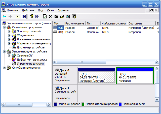
Task: Toggle the console tree pane toolbar button
Action: point(24,16)
